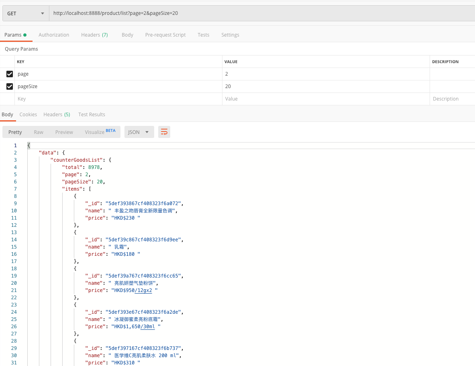Screen dimensions: 475x366
Task: View the response Cookies tab
Action: point(28,114)
